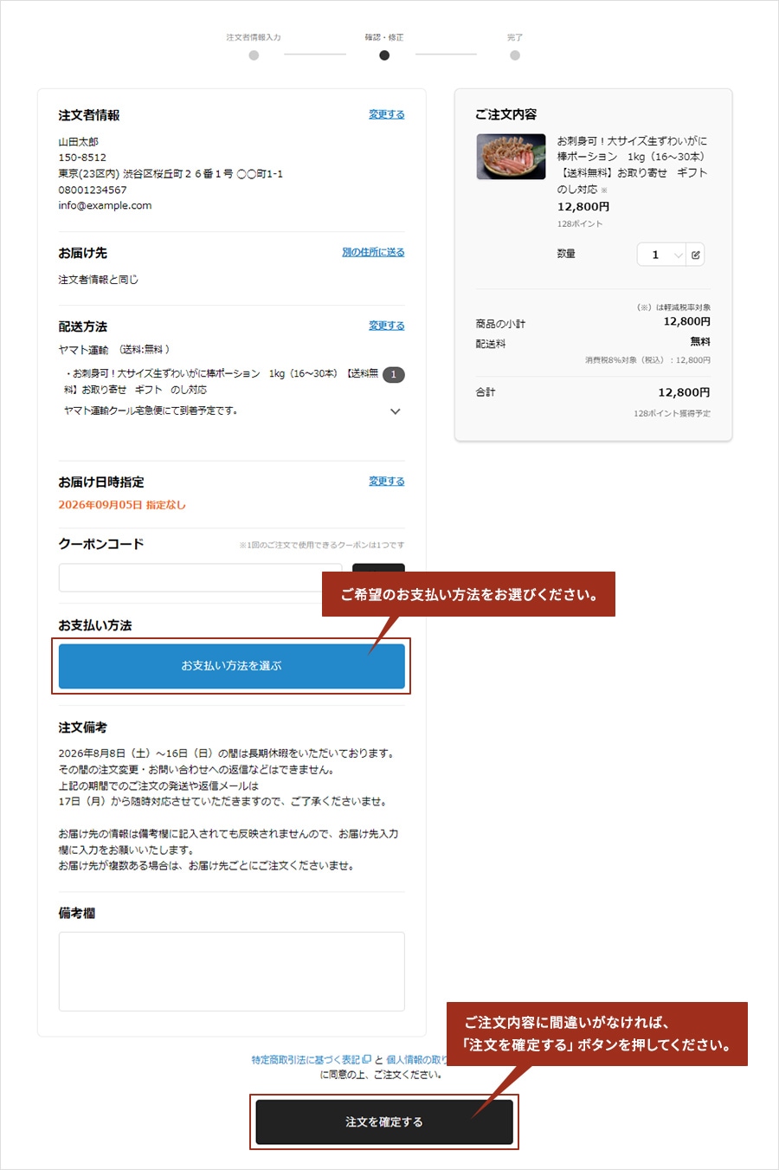Open 特定商取引法に基づく表記 link
The image size is (779, 1170).
311,1059
